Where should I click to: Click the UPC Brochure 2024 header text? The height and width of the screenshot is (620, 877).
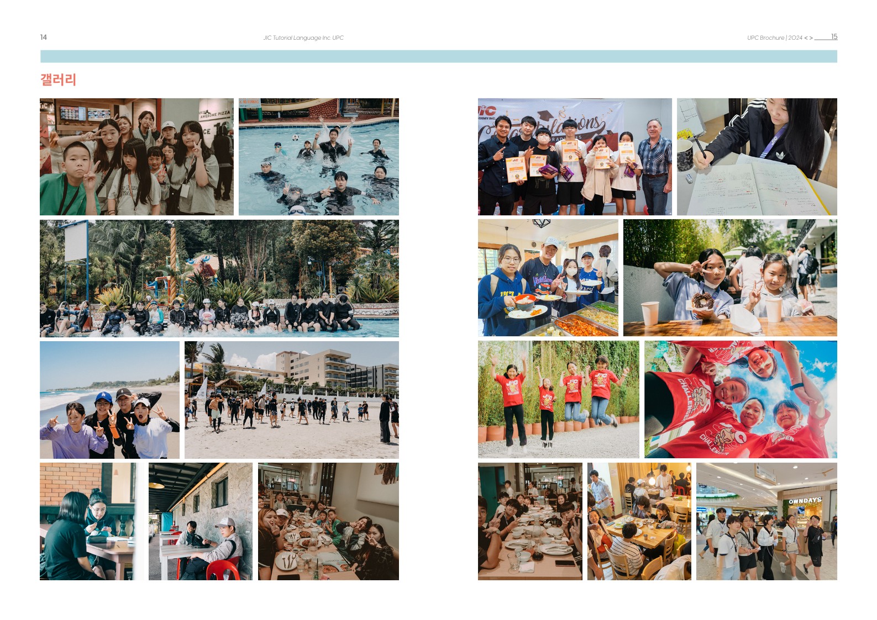tap(775, 38)
